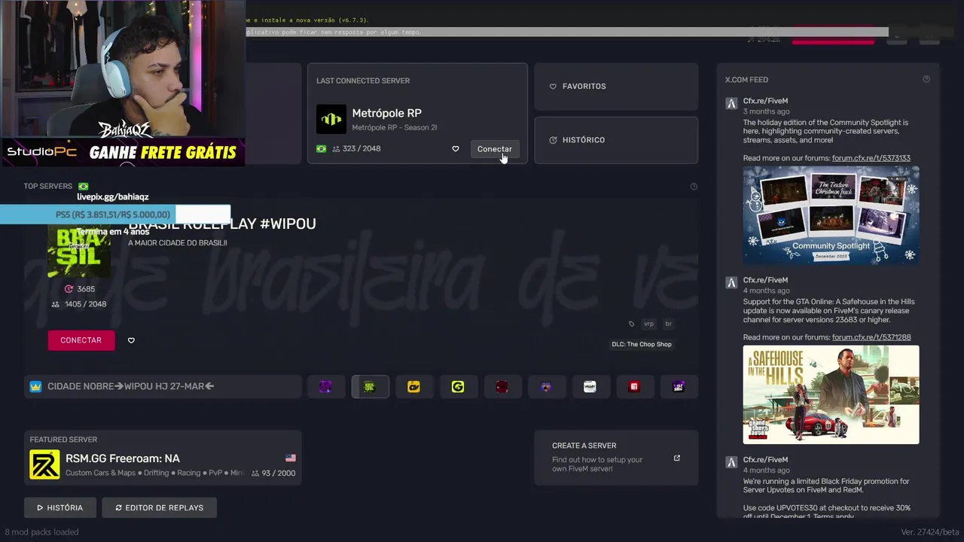Image resolution: width=964 pixels, height=542 pixels.
Task: Click crown icon beside CIDADE NOBRE
Action: [35, 386]
